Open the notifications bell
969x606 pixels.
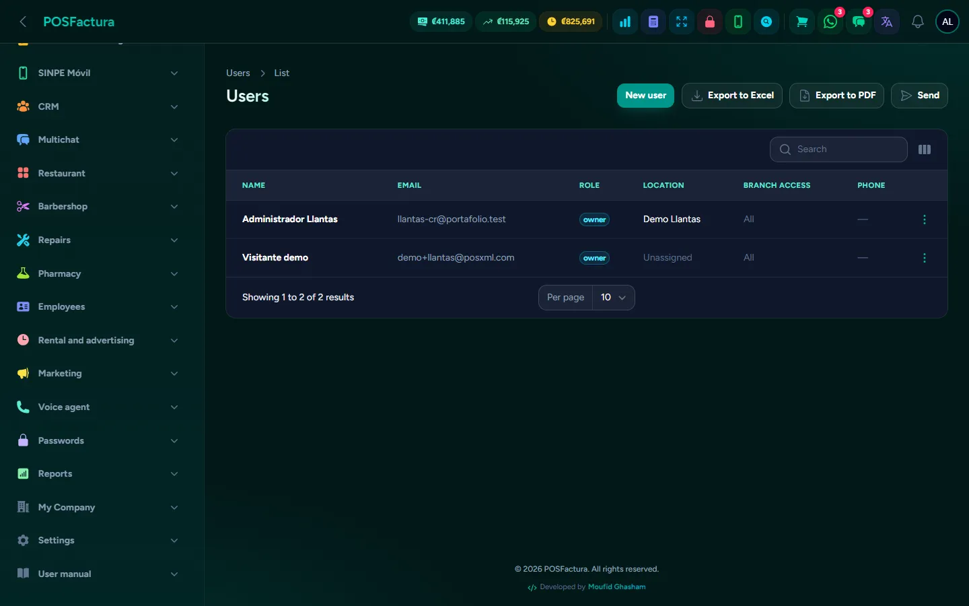(x=918, y=22)
